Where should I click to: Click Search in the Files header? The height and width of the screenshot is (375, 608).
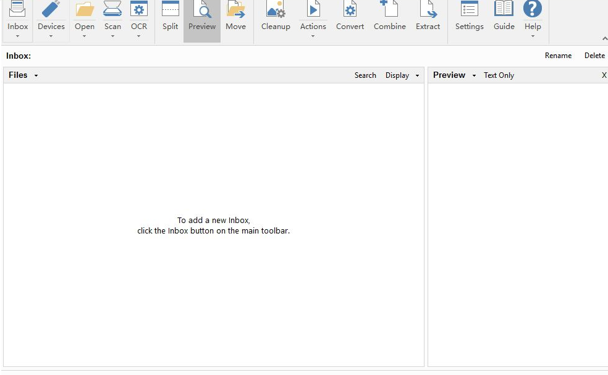click(365, 75)
